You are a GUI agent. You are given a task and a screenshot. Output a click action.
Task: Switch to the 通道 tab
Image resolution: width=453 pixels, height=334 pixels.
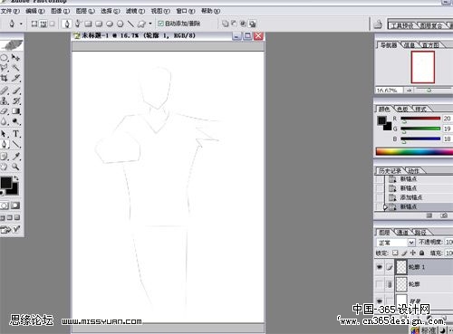point(402,233)
